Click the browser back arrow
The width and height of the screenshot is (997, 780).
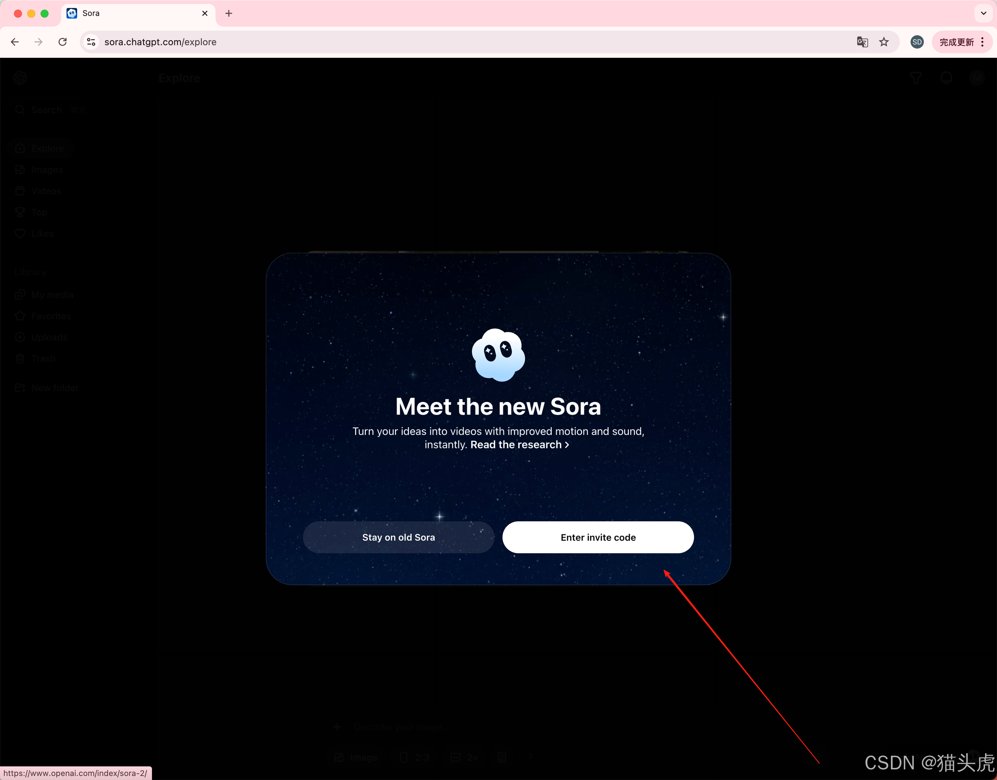[15, 42]
